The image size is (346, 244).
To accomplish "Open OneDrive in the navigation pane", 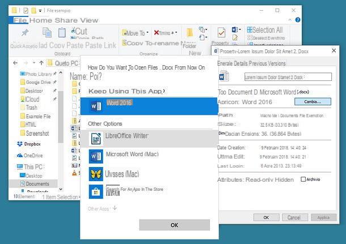I will point(30,156).
